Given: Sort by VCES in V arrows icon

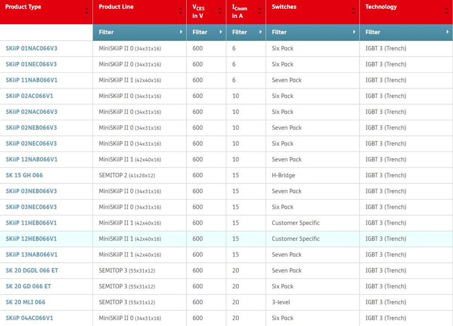Looking at the screenshot, I should coord(220,11).
